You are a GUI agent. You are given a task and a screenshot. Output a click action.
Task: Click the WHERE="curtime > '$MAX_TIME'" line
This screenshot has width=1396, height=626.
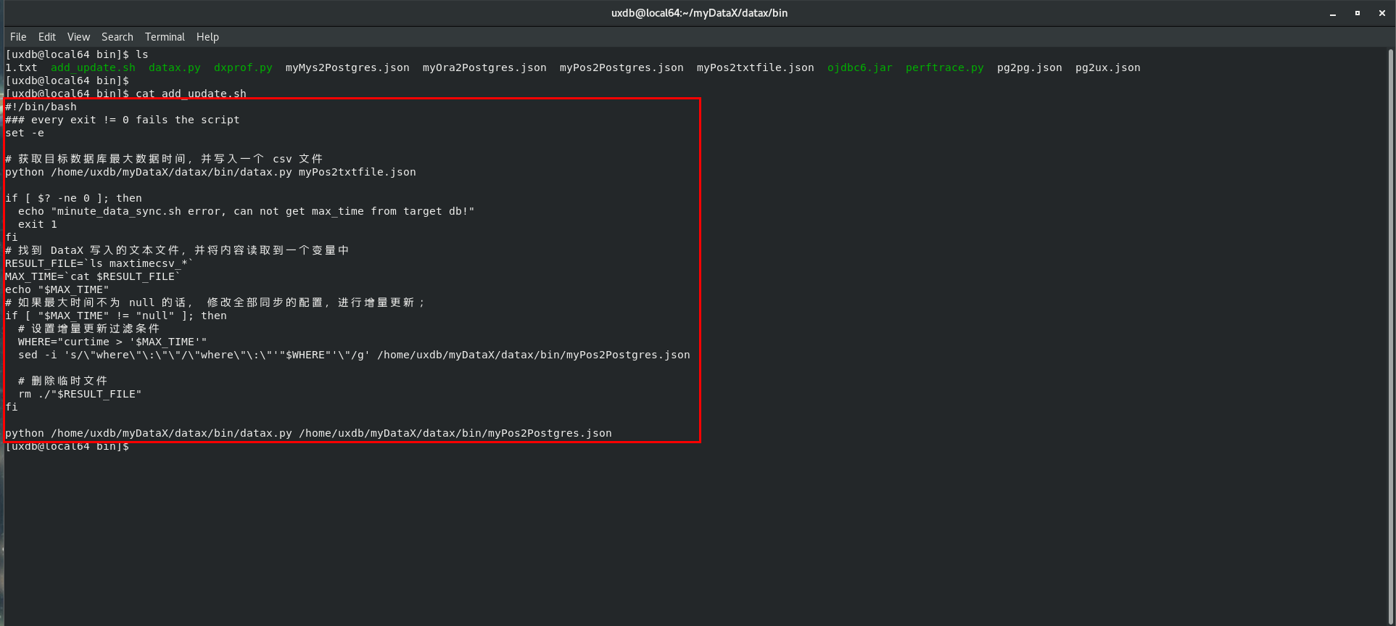(112, 342)
